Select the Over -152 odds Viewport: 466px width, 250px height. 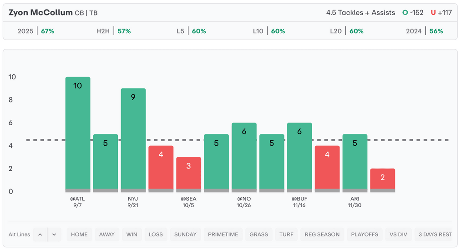coord(413,13)
